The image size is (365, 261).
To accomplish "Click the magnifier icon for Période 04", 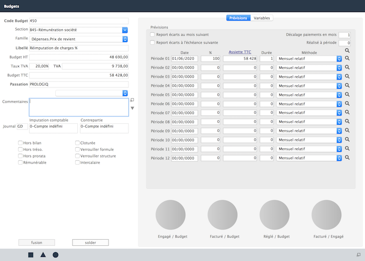I will point(347,85).
